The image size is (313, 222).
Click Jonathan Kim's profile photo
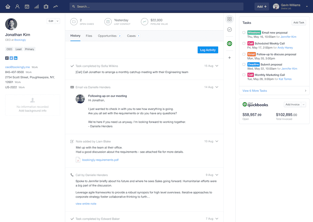coord(11,24)
